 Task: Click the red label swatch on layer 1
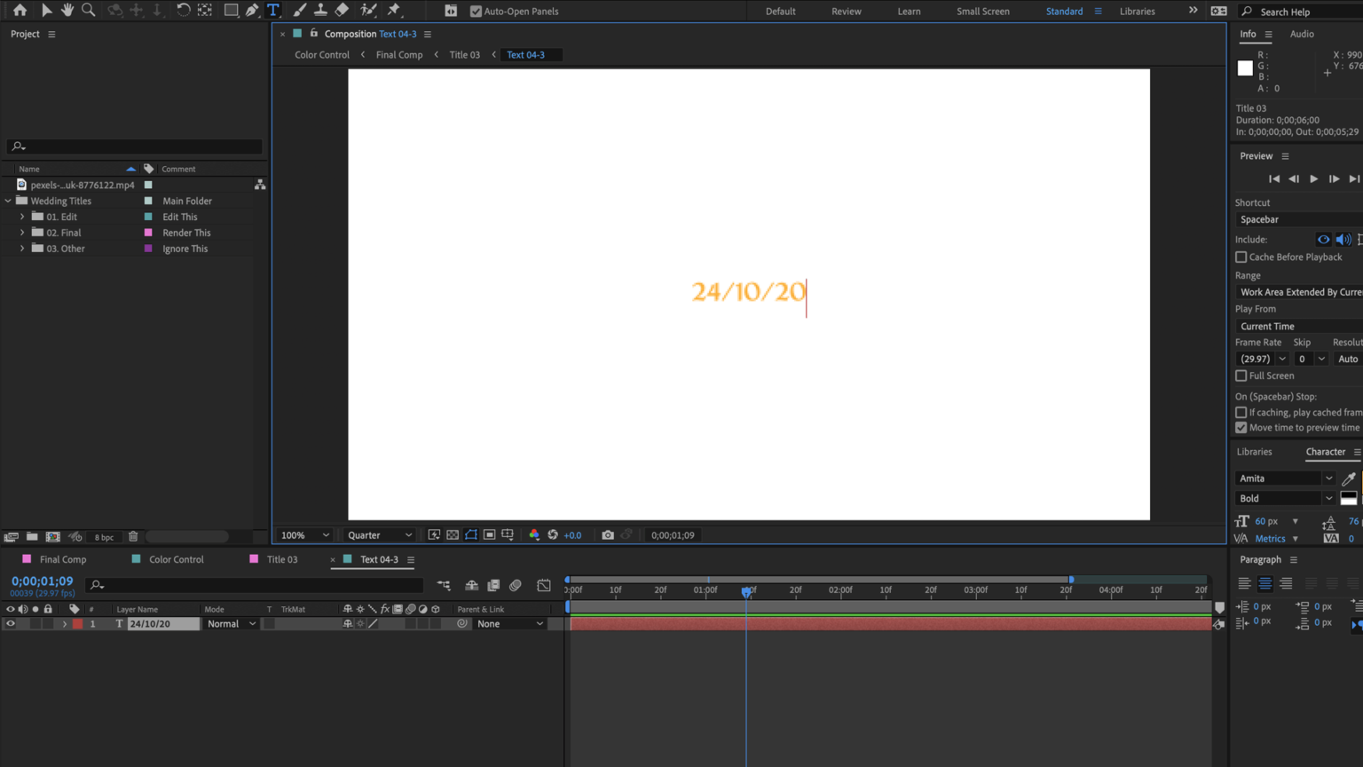tap(78, 623)
